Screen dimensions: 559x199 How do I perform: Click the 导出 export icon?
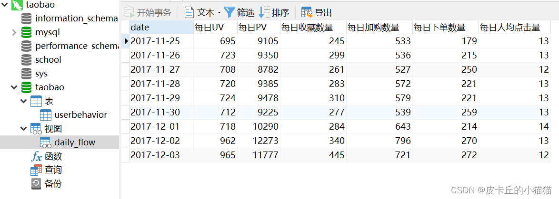pos(307,13)
